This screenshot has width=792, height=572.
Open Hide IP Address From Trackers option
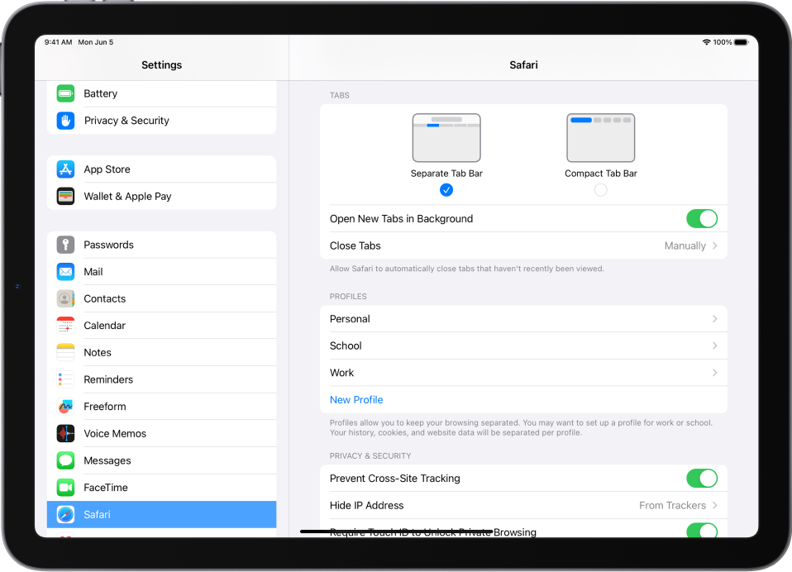coord(524,505)
